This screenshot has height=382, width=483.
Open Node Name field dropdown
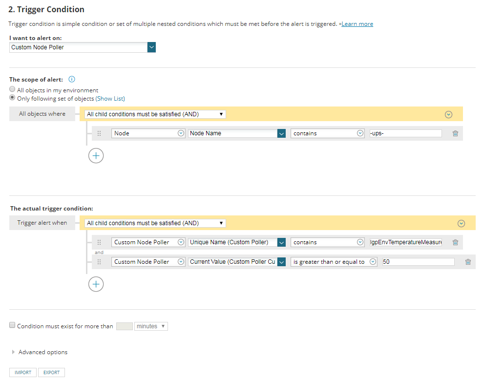coord(237,133)
